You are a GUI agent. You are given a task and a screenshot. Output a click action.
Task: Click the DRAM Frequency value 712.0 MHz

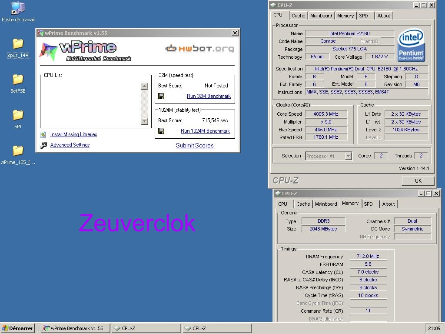368,256
